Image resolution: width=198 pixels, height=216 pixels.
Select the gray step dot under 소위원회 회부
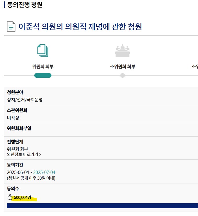[123, 75]
